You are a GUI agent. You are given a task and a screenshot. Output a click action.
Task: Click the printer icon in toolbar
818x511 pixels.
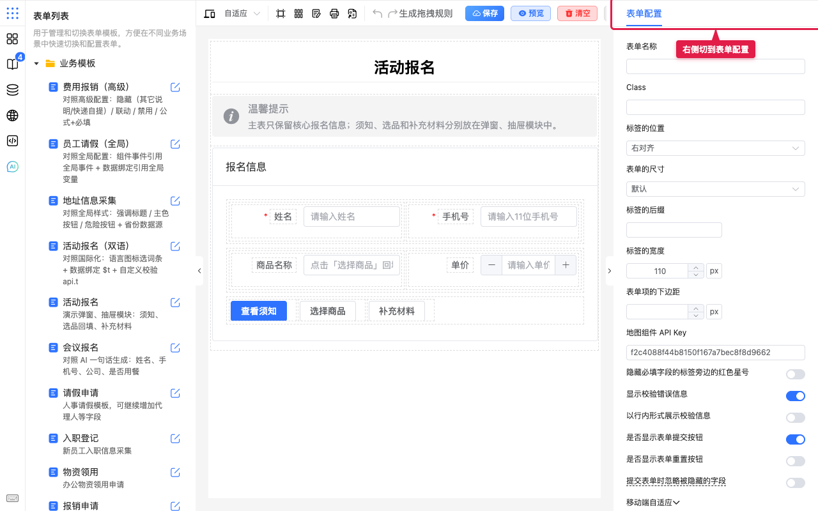(x=334, y=13)
